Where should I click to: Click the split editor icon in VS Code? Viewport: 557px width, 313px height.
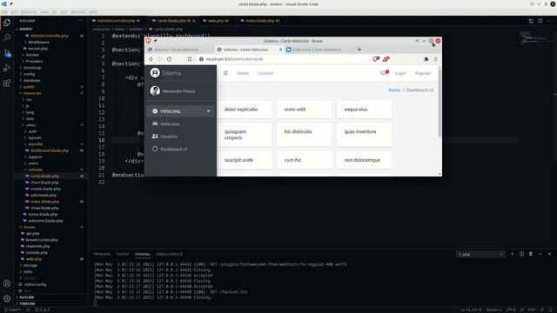click(540, 21)
